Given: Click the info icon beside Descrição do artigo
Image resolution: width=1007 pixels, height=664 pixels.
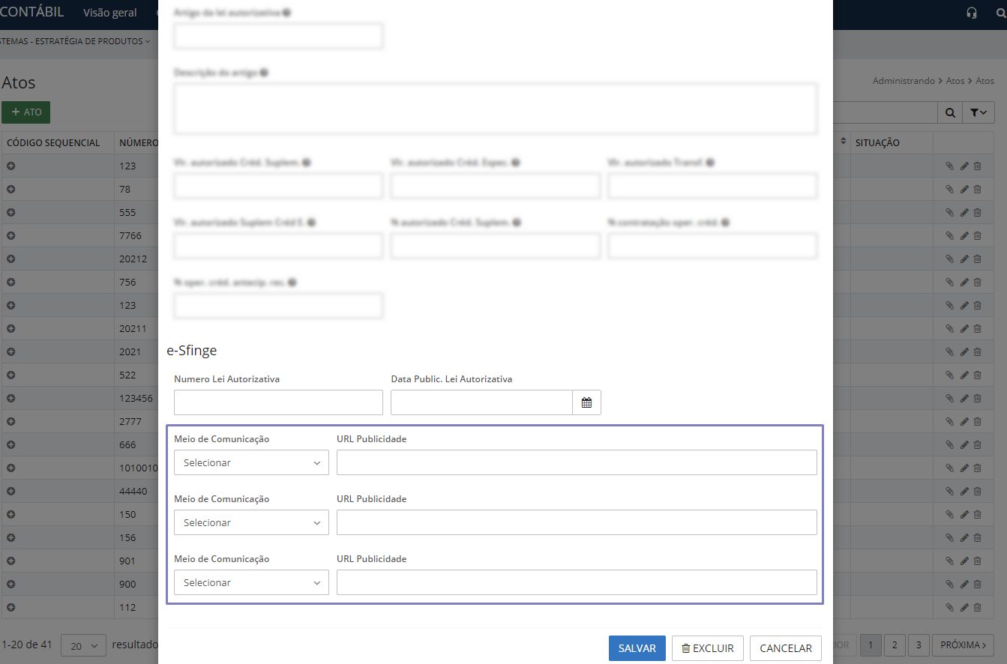Looking at the screenshot, I should pyautogui.click(x=265, y=73).
